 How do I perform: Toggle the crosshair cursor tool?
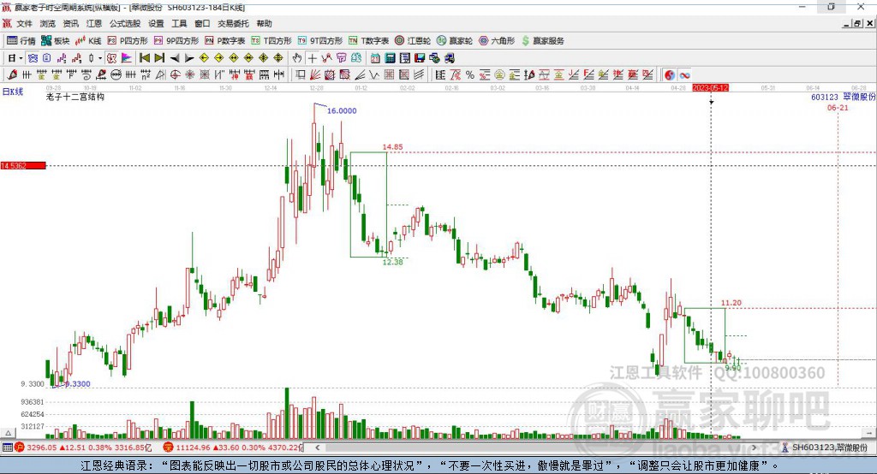[x=312, y=58]
